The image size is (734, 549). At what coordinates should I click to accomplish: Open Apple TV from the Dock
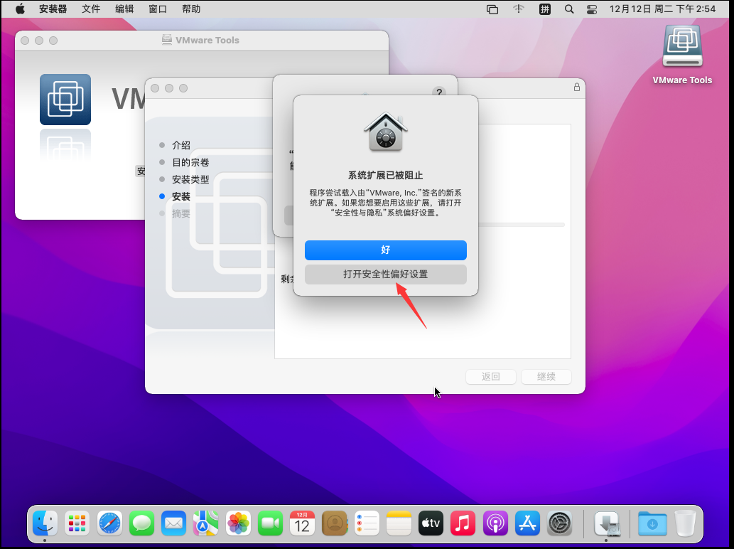pyautogui.click(x=431, y=523)
